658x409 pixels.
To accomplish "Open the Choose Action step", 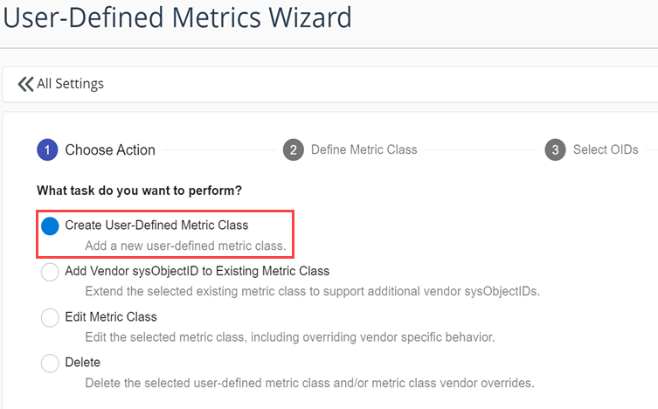I will [110, 149].
